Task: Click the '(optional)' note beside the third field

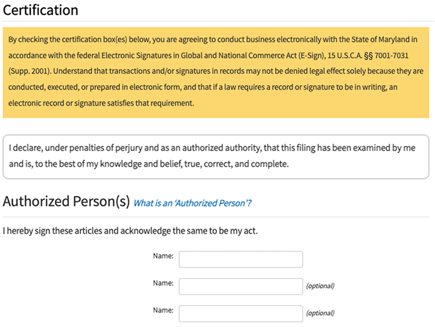Action: 320,313
